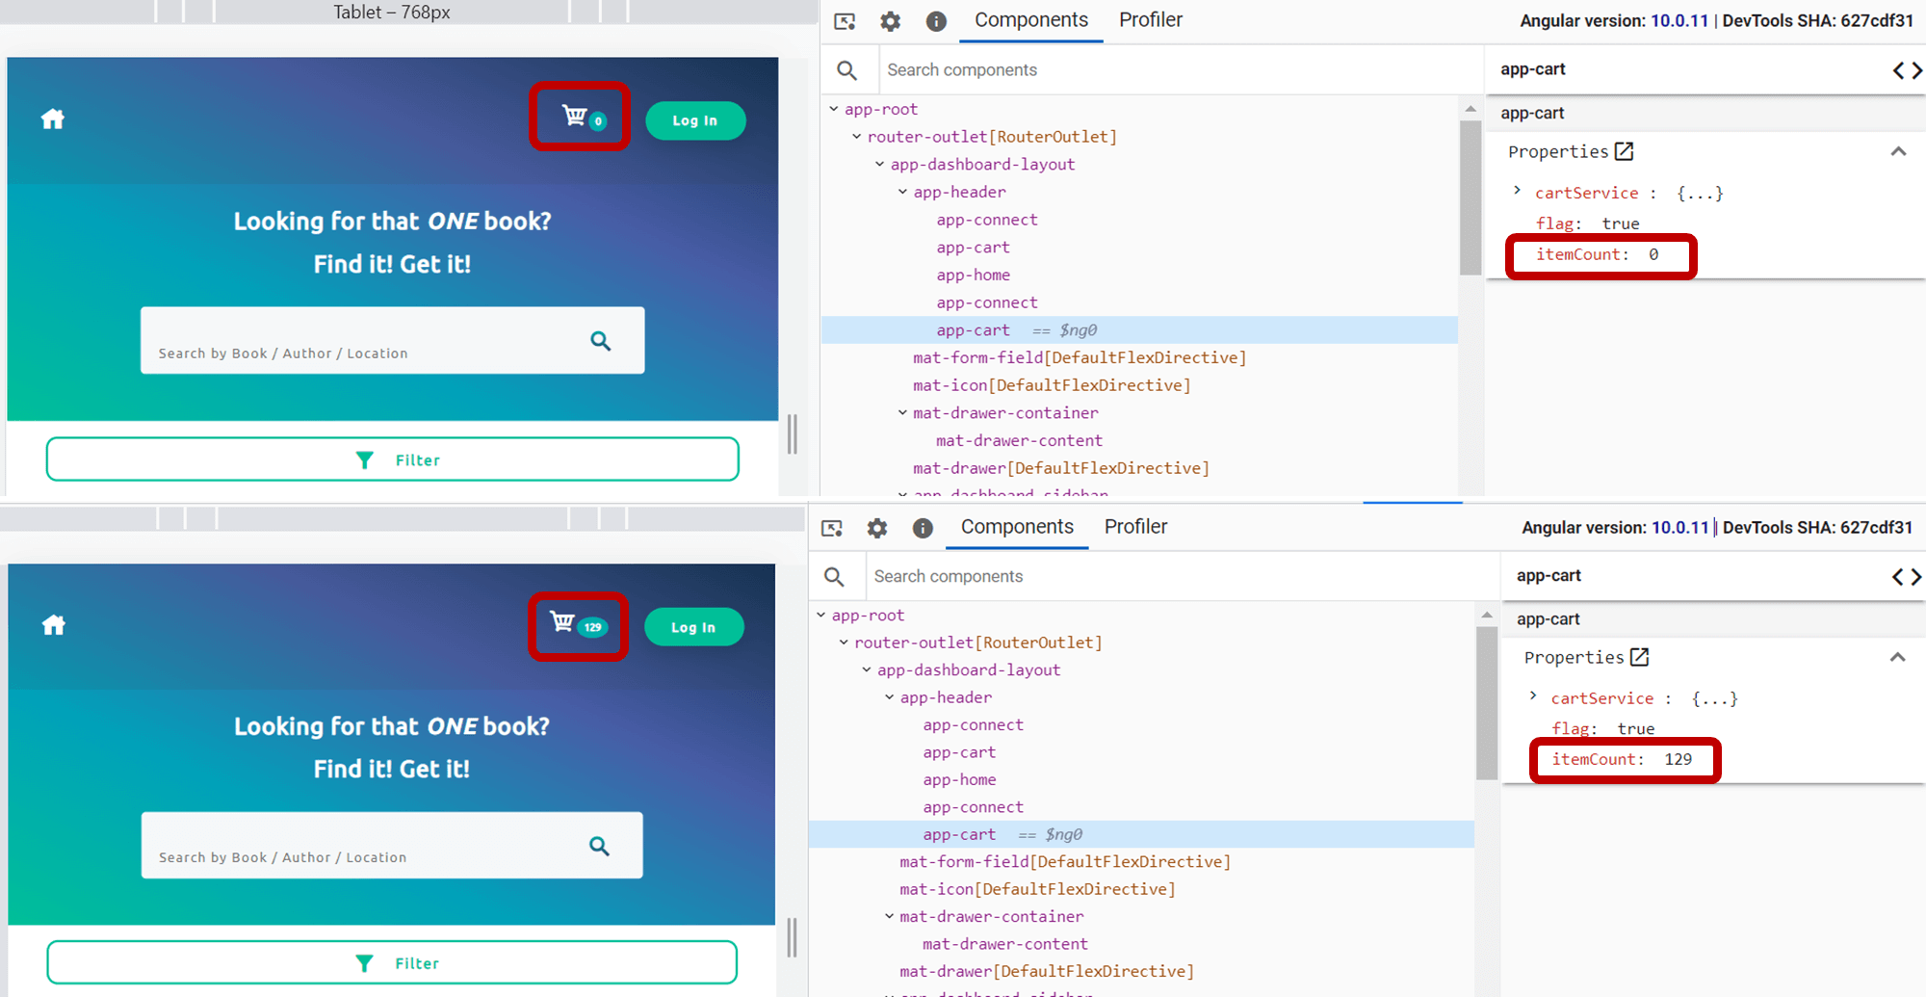Switch to the Profiler tab in top DevTools

pyautogui.click(x=1150, y=20)
